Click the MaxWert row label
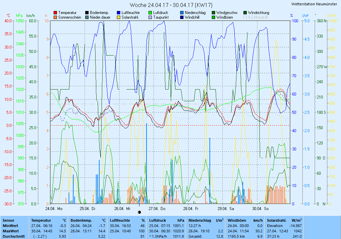 point(11,231)
